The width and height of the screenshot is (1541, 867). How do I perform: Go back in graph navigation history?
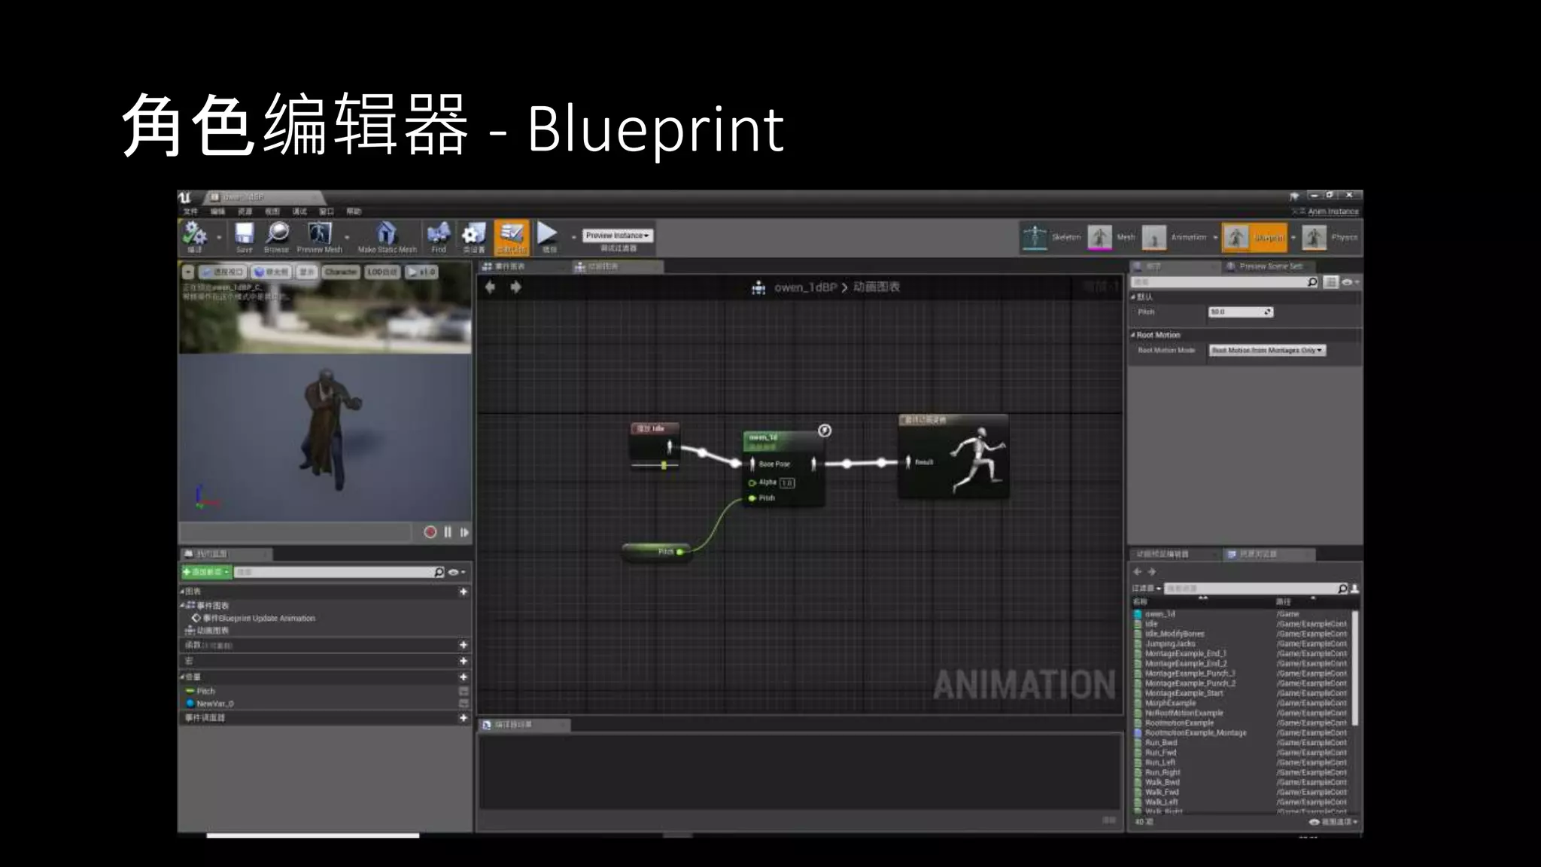(x=490, y=287)
